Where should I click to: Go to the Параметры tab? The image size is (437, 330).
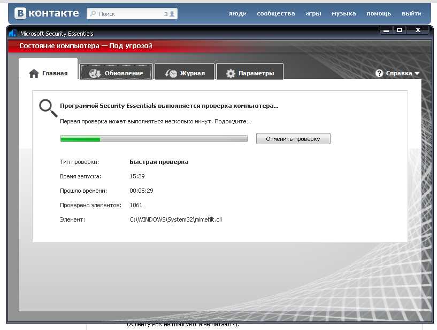tap(250, 72)
